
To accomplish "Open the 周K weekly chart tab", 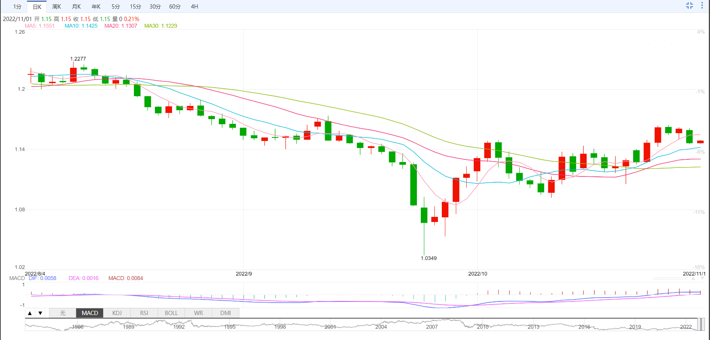I will pyautogui.click(x=56, y=7).
